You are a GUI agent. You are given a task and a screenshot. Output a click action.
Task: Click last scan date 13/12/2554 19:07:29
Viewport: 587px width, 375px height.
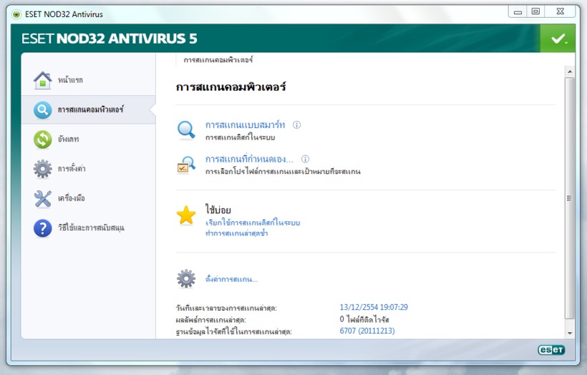(374, 307)
